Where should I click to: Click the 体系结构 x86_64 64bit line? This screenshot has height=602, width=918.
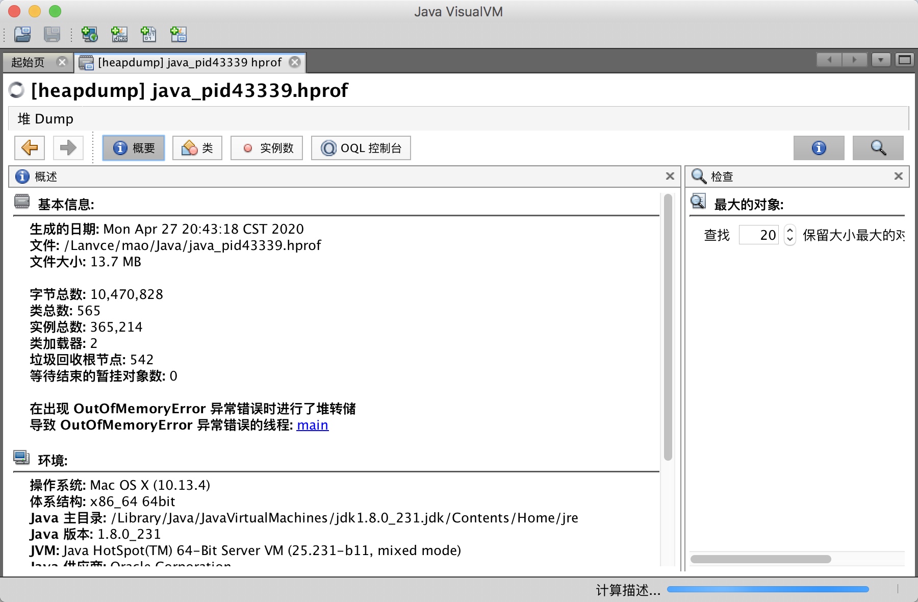click(102, 501)
